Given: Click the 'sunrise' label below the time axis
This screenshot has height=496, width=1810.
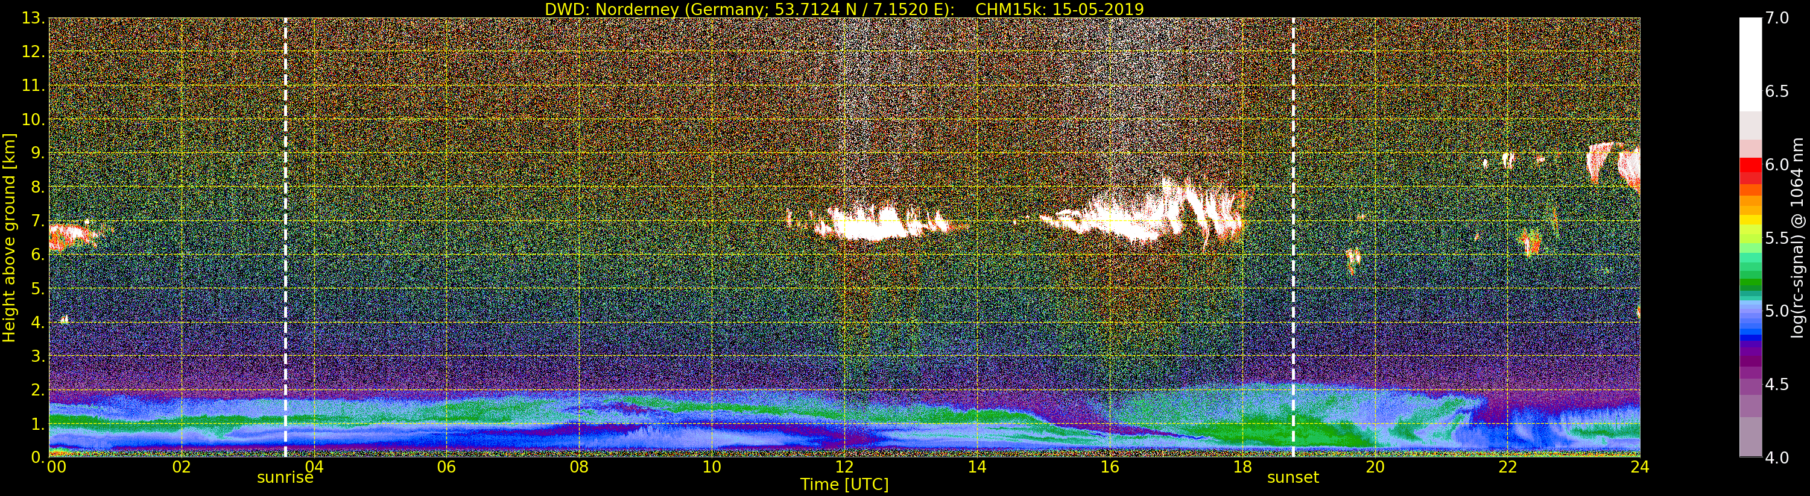Looking at the screenshot, I should coord(285,478).
